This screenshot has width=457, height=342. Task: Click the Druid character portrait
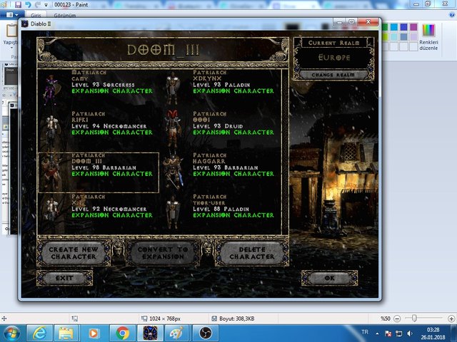173,128
